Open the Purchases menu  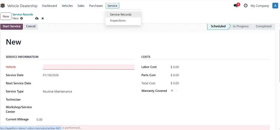(x=96, y=6)
